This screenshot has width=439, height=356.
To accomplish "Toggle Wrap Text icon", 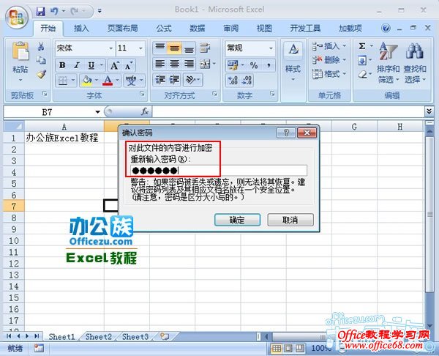I will click(x=205, y=48).
